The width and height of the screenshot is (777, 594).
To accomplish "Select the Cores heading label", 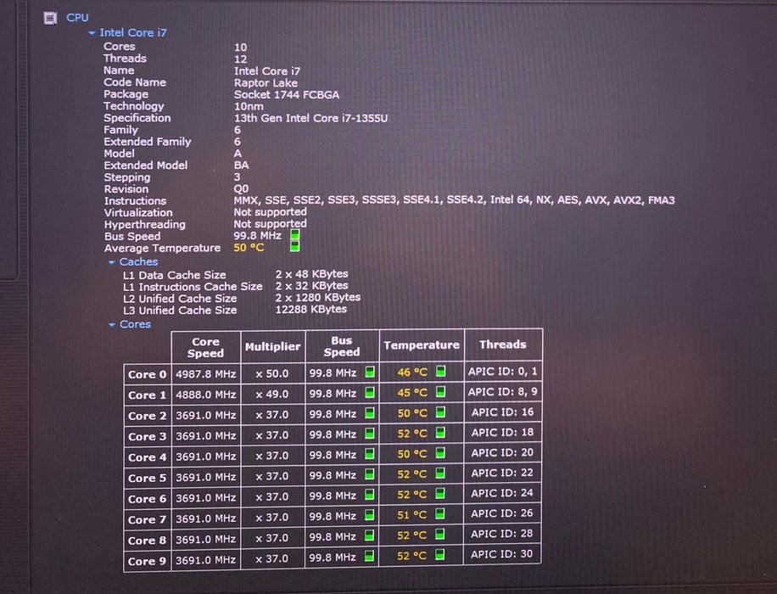I will [x=135, y=324].
